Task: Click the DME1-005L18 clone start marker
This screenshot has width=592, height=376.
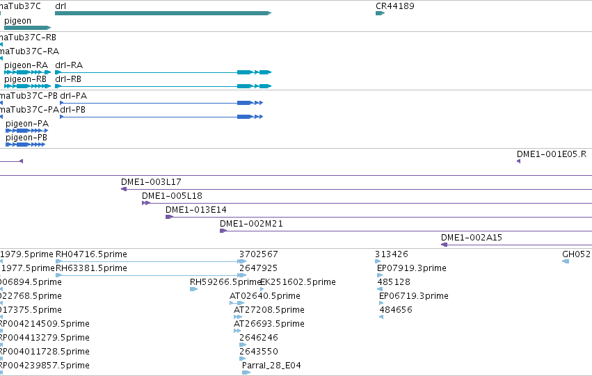Action: pos(146,203)
